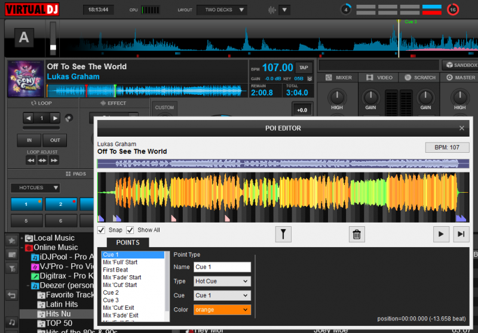Set loop OUT point
Viewport: 478px width, 333px height.
(x=55, y=140)
